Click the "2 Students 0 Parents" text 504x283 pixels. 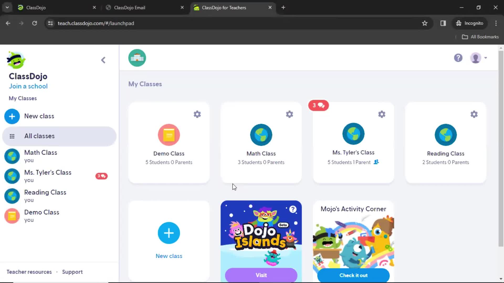(445, 162)
